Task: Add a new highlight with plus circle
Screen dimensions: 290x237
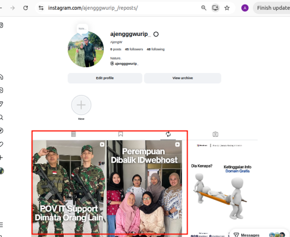Action: pos(81,105)
